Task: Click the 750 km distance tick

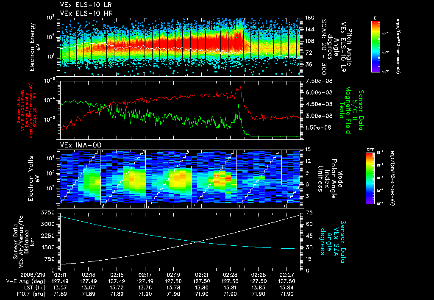Action: pos(50,259)
